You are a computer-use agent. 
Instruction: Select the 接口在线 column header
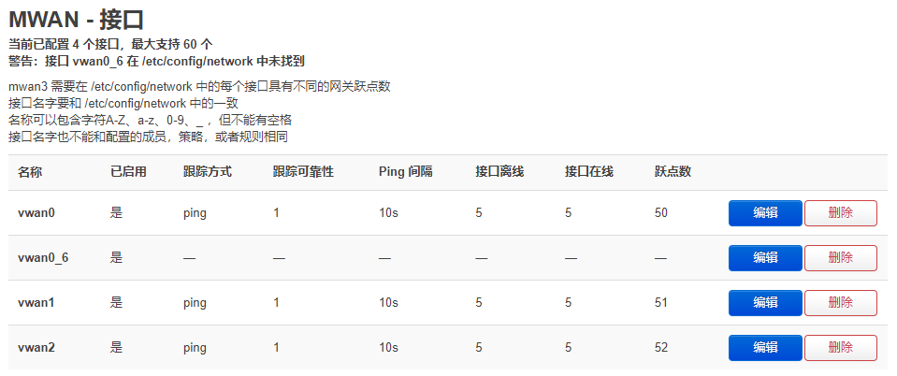(589, 172)
